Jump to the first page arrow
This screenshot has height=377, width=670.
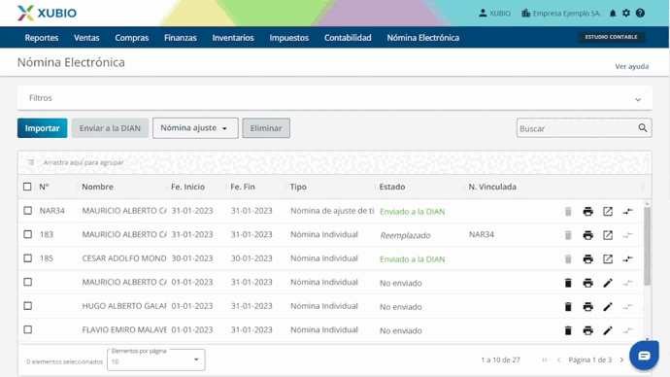click(x=545, y=360)
